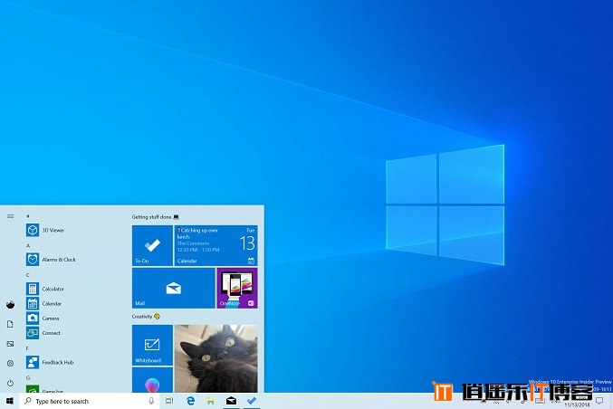This screenshot has height=409, width=613.
Task: Select the letter F section header
Action: tap(27, 348)
